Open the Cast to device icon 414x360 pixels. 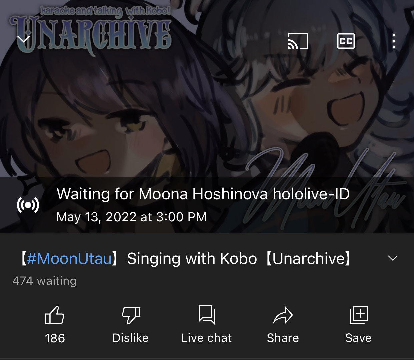click(x=298, y=41)
